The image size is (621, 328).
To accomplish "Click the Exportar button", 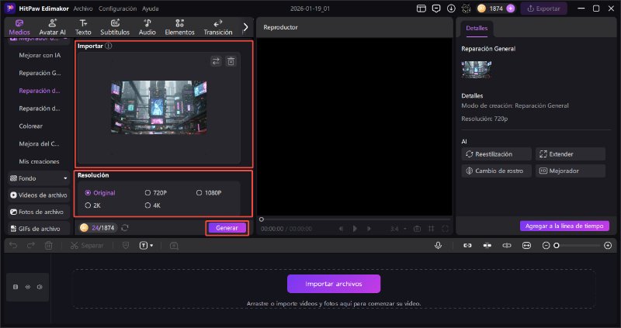I will pyautogui.click(x=544, y=9).
